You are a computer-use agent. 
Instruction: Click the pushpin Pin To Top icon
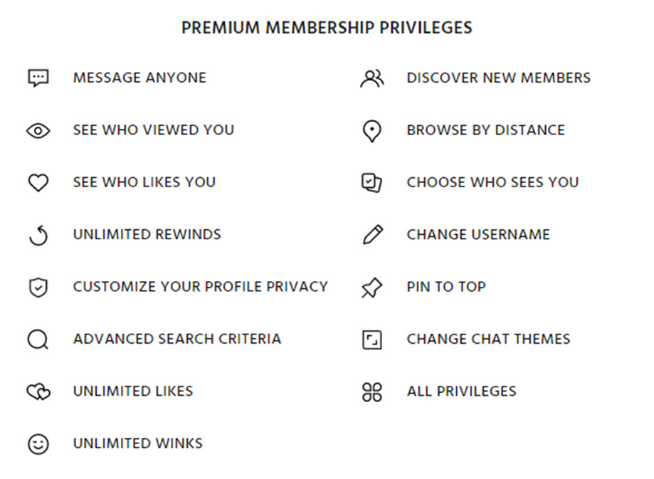coord(371,288)
